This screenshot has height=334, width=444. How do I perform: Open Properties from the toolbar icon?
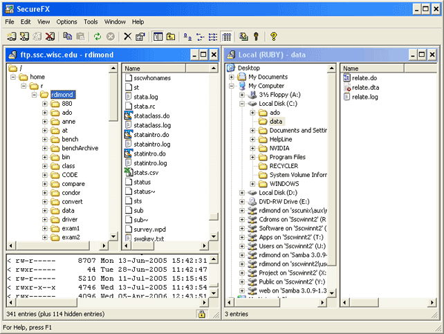[x=140, y=37]
